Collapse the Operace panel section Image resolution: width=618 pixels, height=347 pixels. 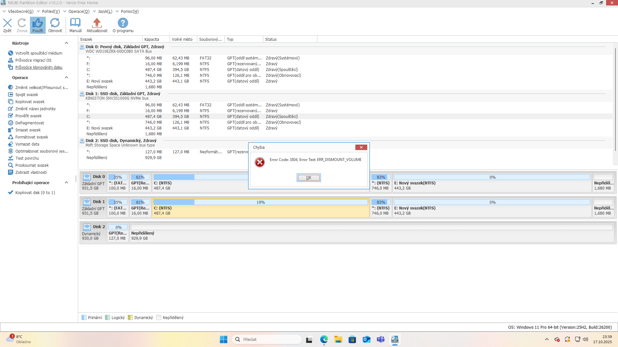[66, 78]
